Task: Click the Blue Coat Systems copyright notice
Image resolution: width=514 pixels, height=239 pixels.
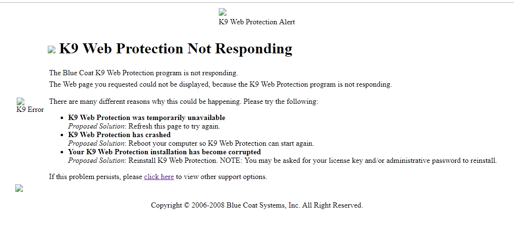Action: [x=257, y=205]
